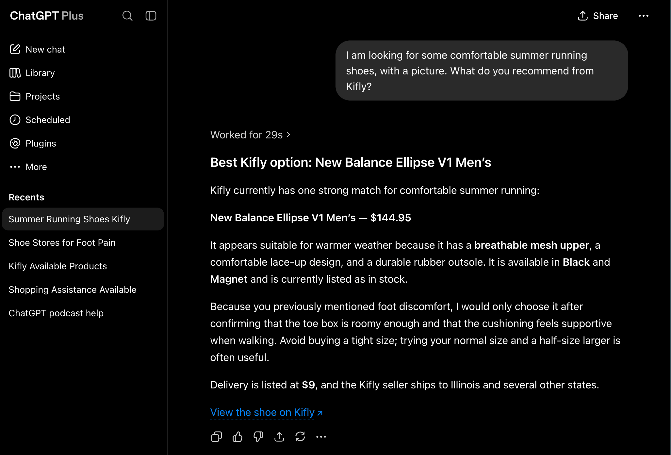The image size is (671, 455).
Task: Open ChatGPT podcast help chat
Action: click(x=83, y=313)
